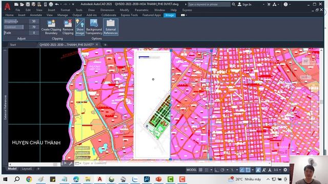This screenshot has height=184, width=328.
Task: Switch to the Layout1 tab
Action: 27,169
